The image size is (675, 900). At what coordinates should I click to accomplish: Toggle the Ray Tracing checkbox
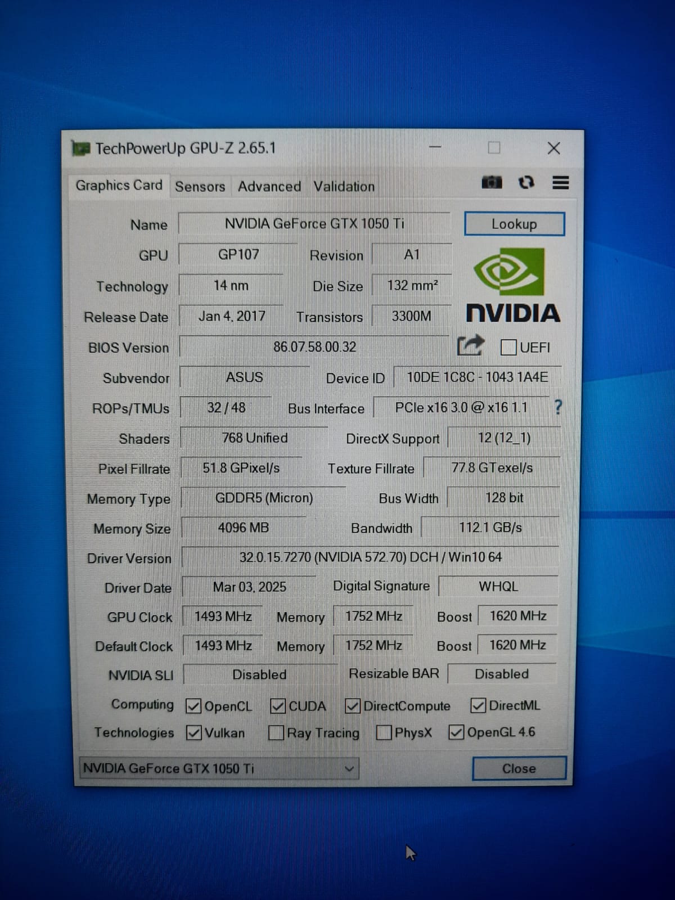point(276,732)
